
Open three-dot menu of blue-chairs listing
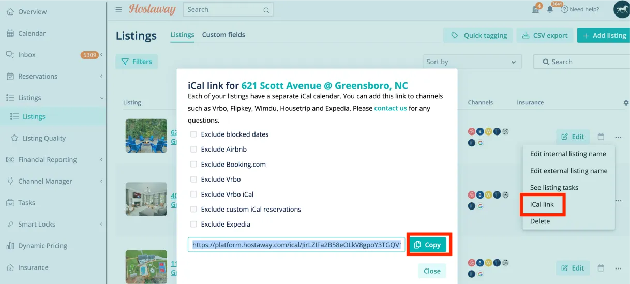click(618, 137)
